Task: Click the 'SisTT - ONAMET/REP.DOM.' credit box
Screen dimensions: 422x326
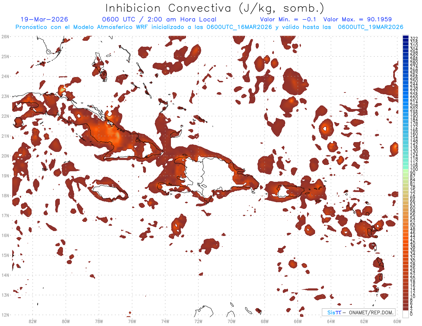Action: [x=359, y=312]
